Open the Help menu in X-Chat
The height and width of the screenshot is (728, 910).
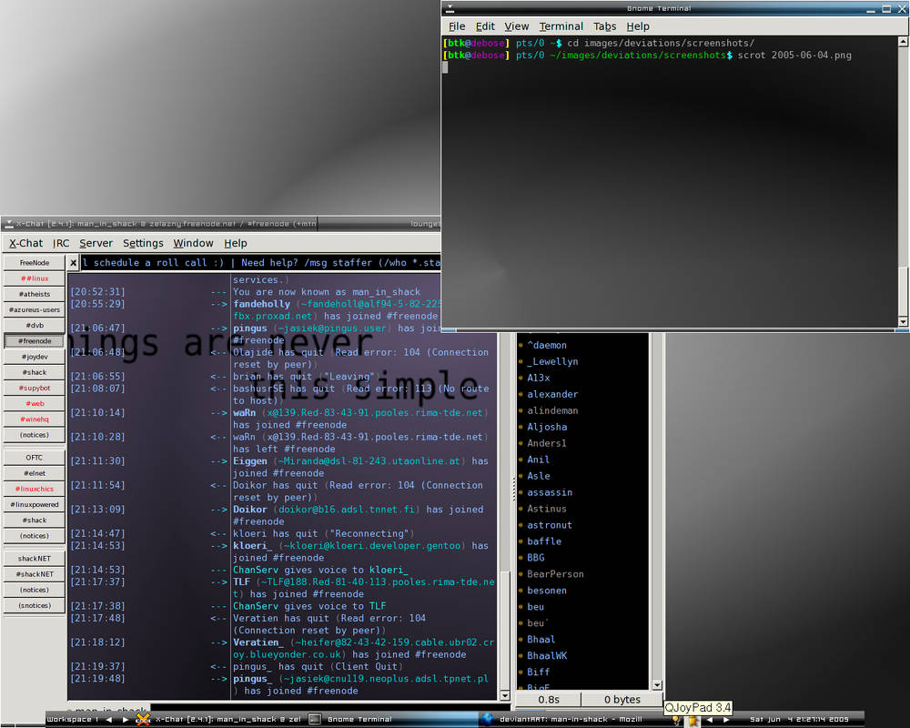tap(236, 243)
